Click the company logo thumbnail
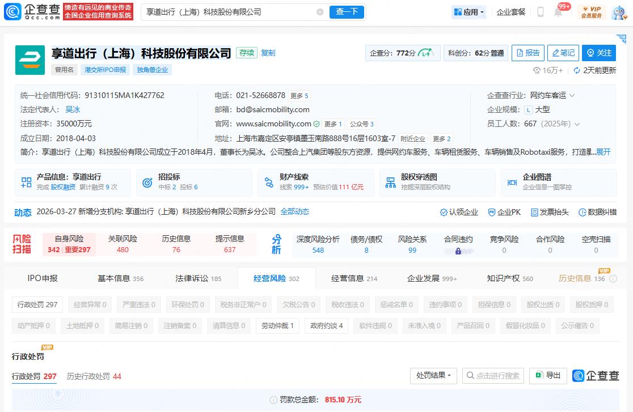The image size is (633, 412). pyautogui.click(x=30, y=60)
